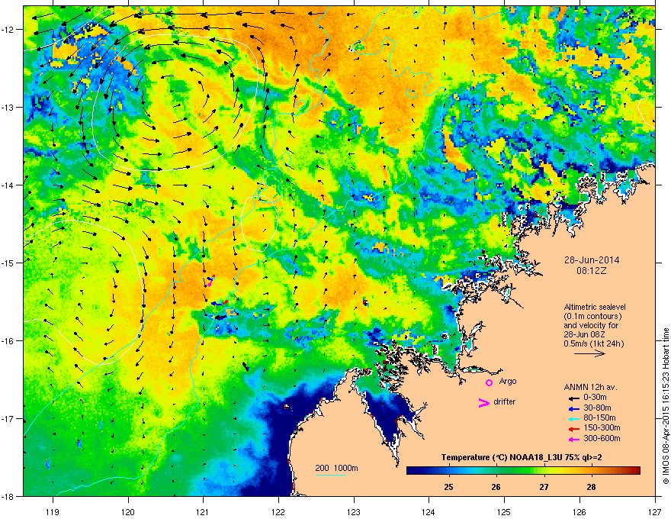Click the latitude label -16
The height and width of the screenshot is (519, 671).
8,341
